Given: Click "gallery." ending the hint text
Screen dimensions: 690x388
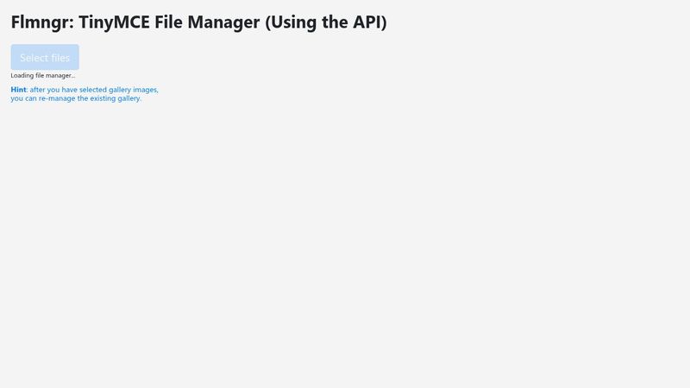Looking at the screenshot, I should (129, 98).
